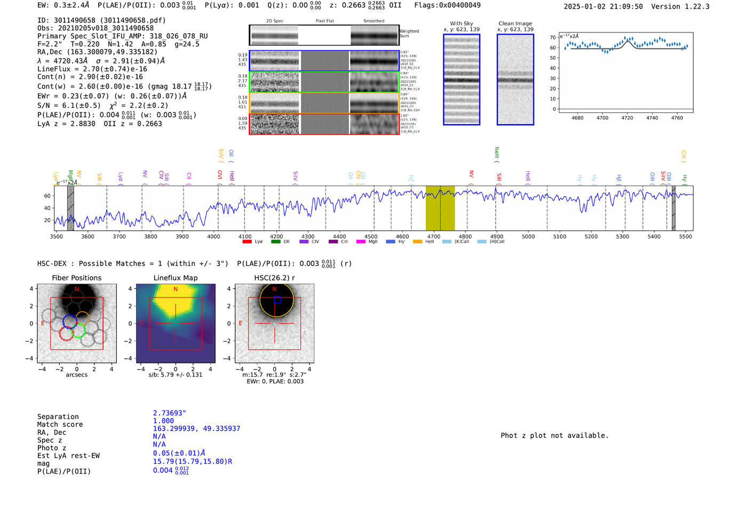The width and height of the screenshot is (747, 508).
Task: Click the (H)CaII legend swatch
Action: 482,241
